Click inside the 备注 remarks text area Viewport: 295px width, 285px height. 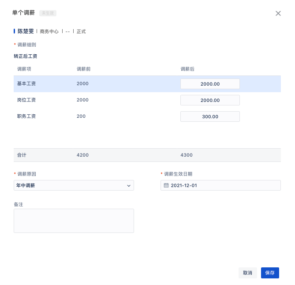pos(74,221)
